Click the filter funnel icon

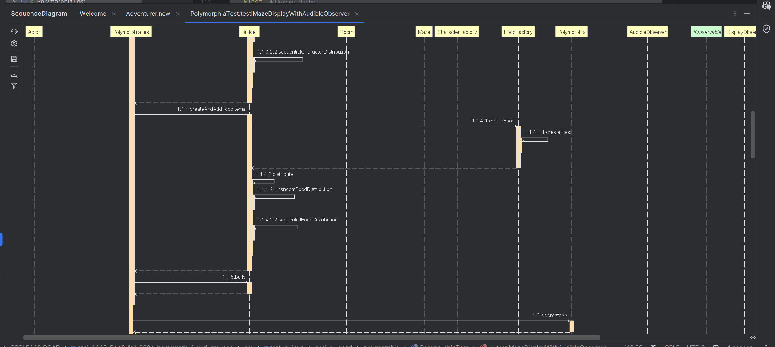tap(14, 86)
